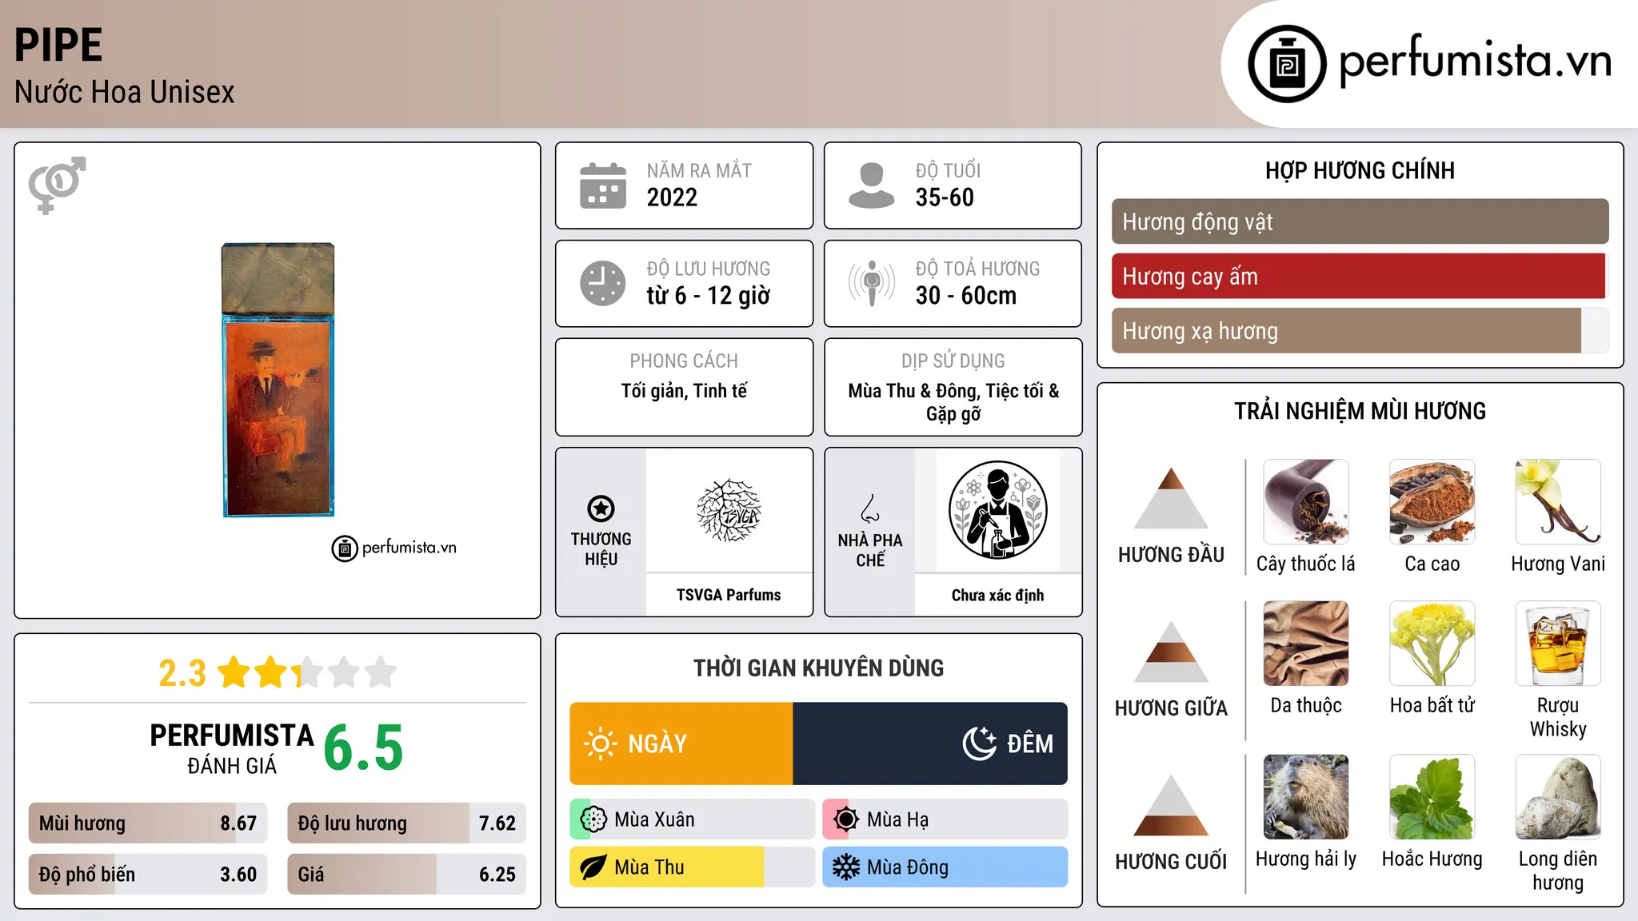This screenshot has height=921, width=1638.
Task: Click the longevity value từ 6 - 12 giờ
Action: tap(708, 296)
